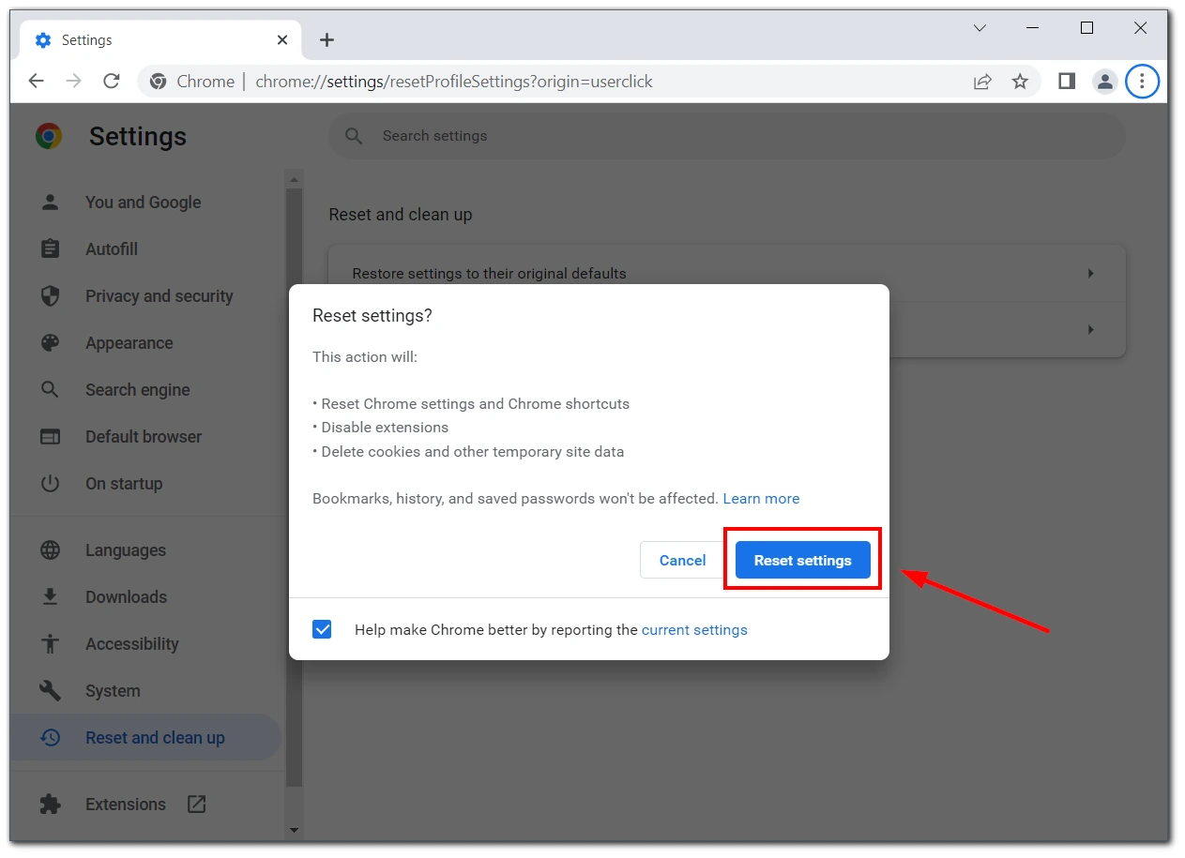Viewport: 1185px width, 858px height.
Task: Open Downloads settings section
Action: (x=126, y=597)
